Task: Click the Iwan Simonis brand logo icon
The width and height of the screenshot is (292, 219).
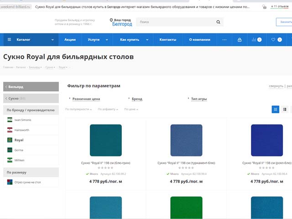Action: (10, 120)
